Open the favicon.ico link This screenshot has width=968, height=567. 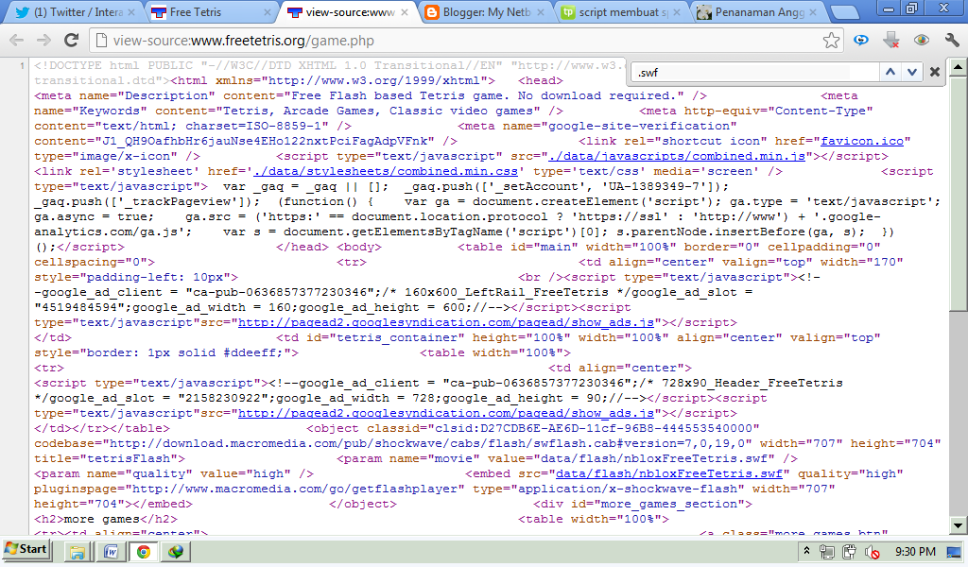point(862,142)
